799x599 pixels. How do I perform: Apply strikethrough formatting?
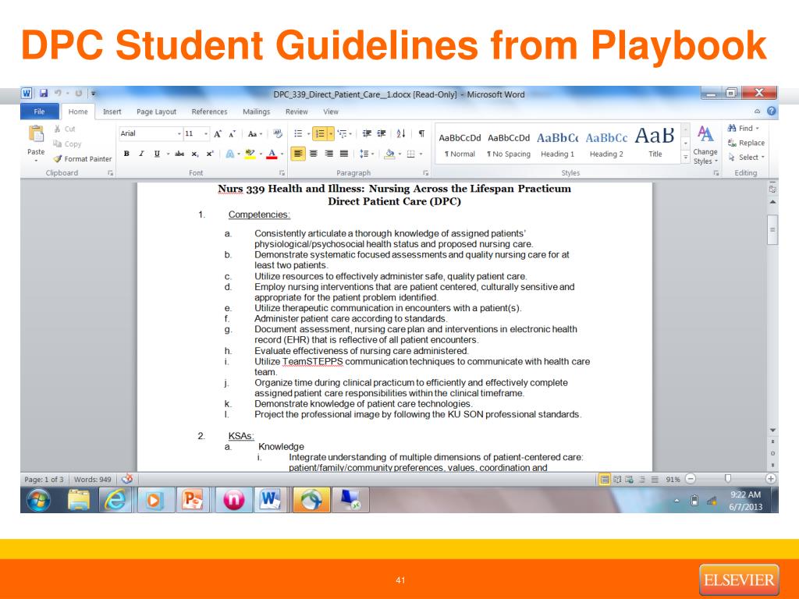pyautogui.click(x=179, y=154)
